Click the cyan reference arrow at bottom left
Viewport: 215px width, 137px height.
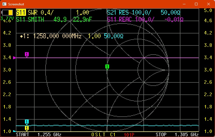14,131
